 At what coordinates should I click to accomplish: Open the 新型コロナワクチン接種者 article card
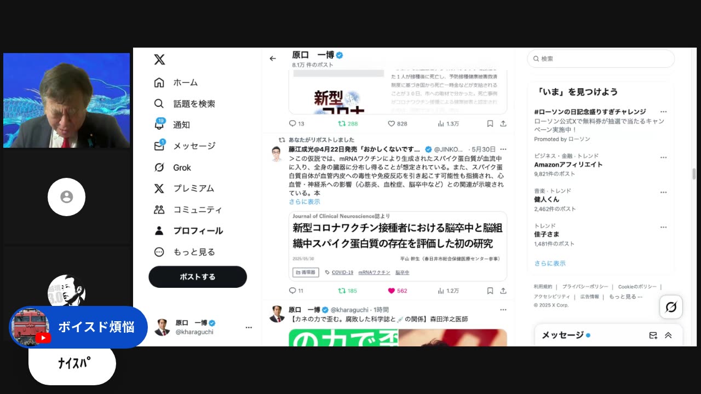tap(398, 246)
